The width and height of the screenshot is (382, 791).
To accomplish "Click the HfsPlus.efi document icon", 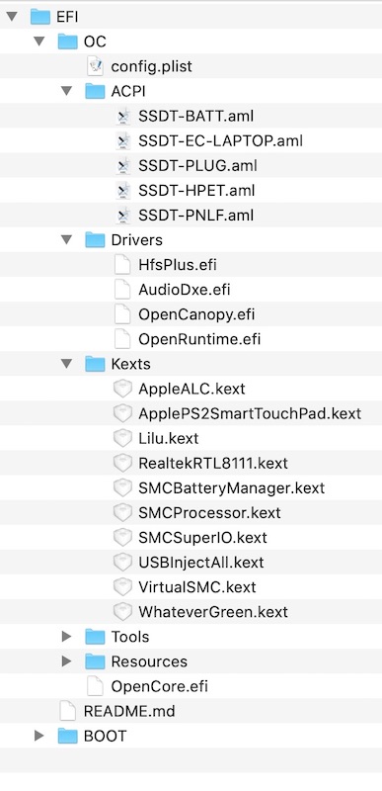I will click(122, 264).
